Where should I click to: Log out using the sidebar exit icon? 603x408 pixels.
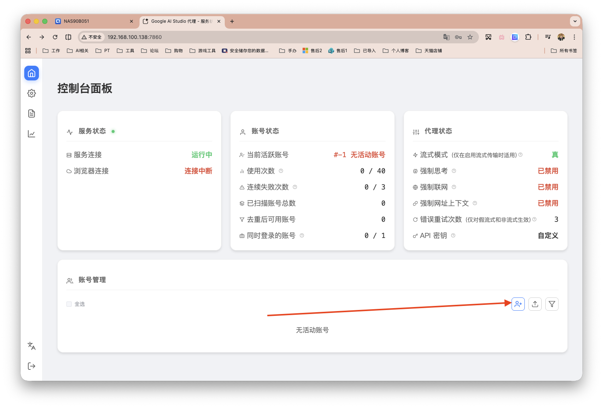point(31,366)
